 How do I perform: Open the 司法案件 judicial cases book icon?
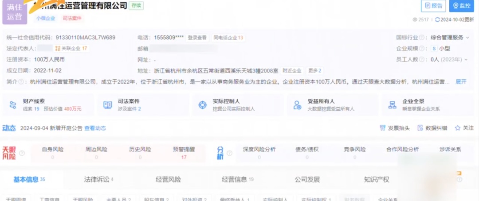(108, 105)
